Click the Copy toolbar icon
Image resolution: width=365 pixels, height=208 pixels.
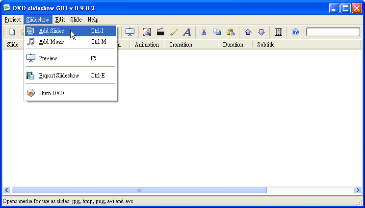pos(217,32)
